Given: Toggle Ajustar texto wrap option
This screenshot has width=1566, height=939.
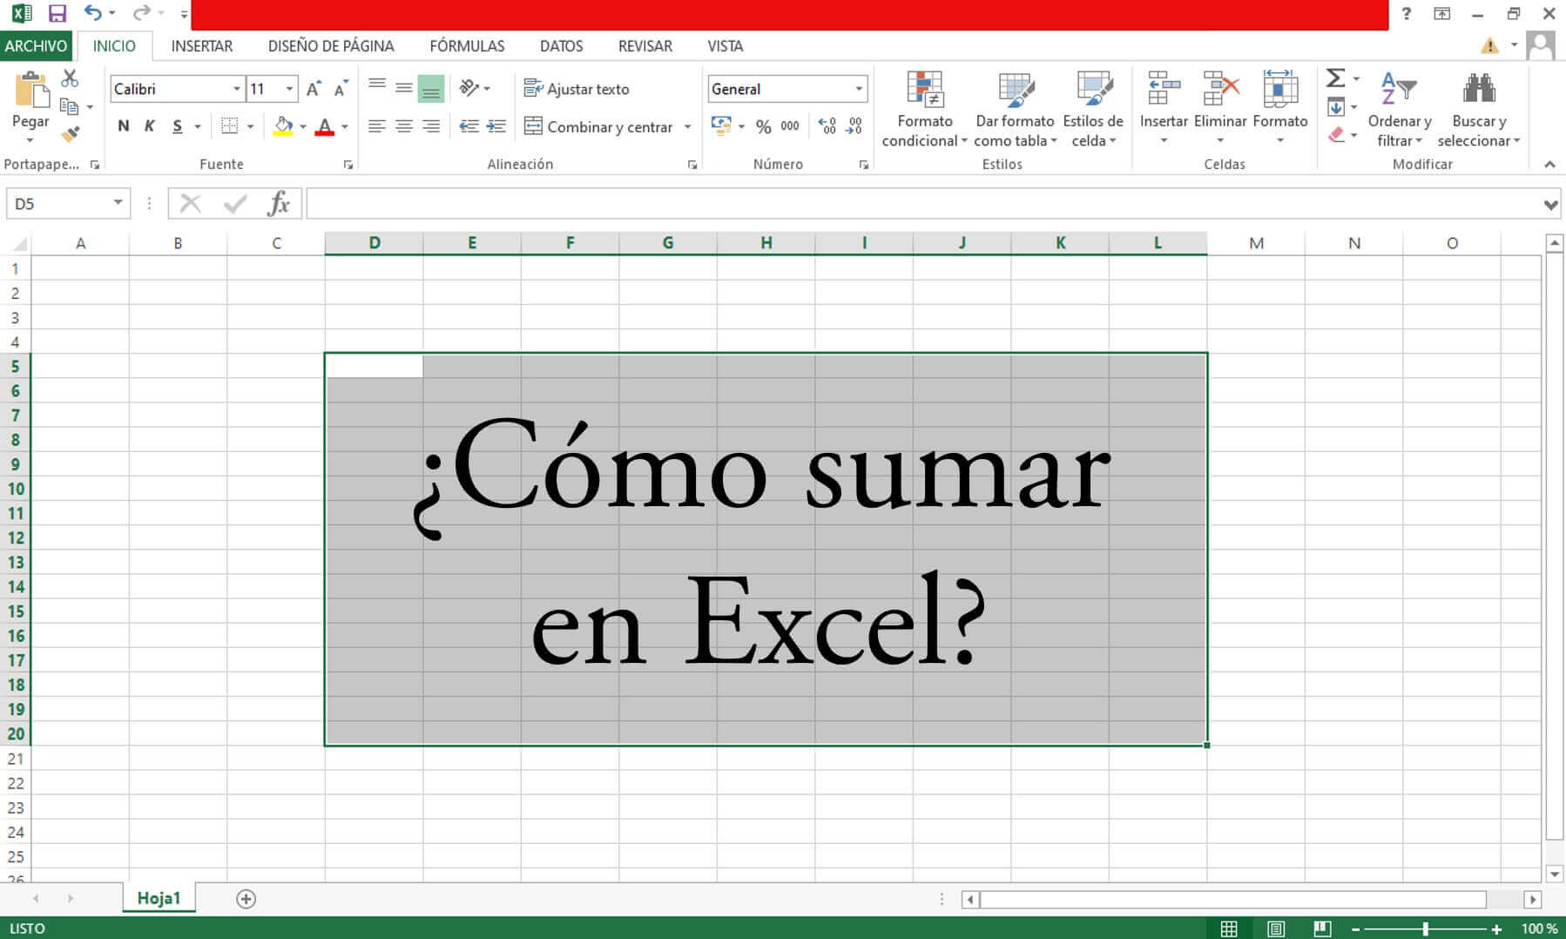Looking at the screenshot, I should tap(577, 89).
